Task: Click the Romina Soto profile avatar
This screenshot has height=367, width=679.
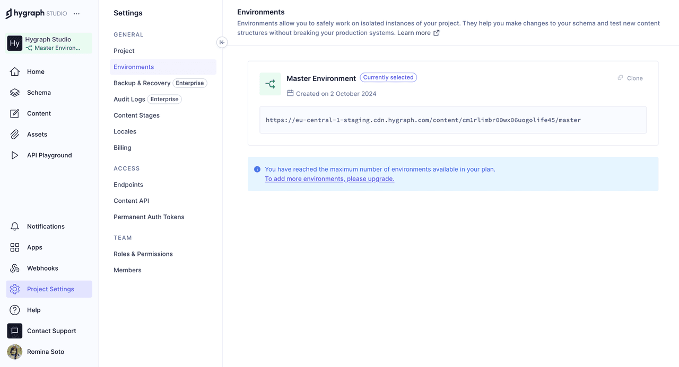Action: tap(14, 352)
